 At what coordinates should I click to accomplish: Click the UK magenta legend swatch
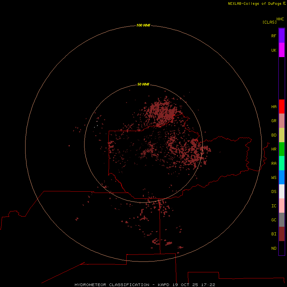point(282,50)
